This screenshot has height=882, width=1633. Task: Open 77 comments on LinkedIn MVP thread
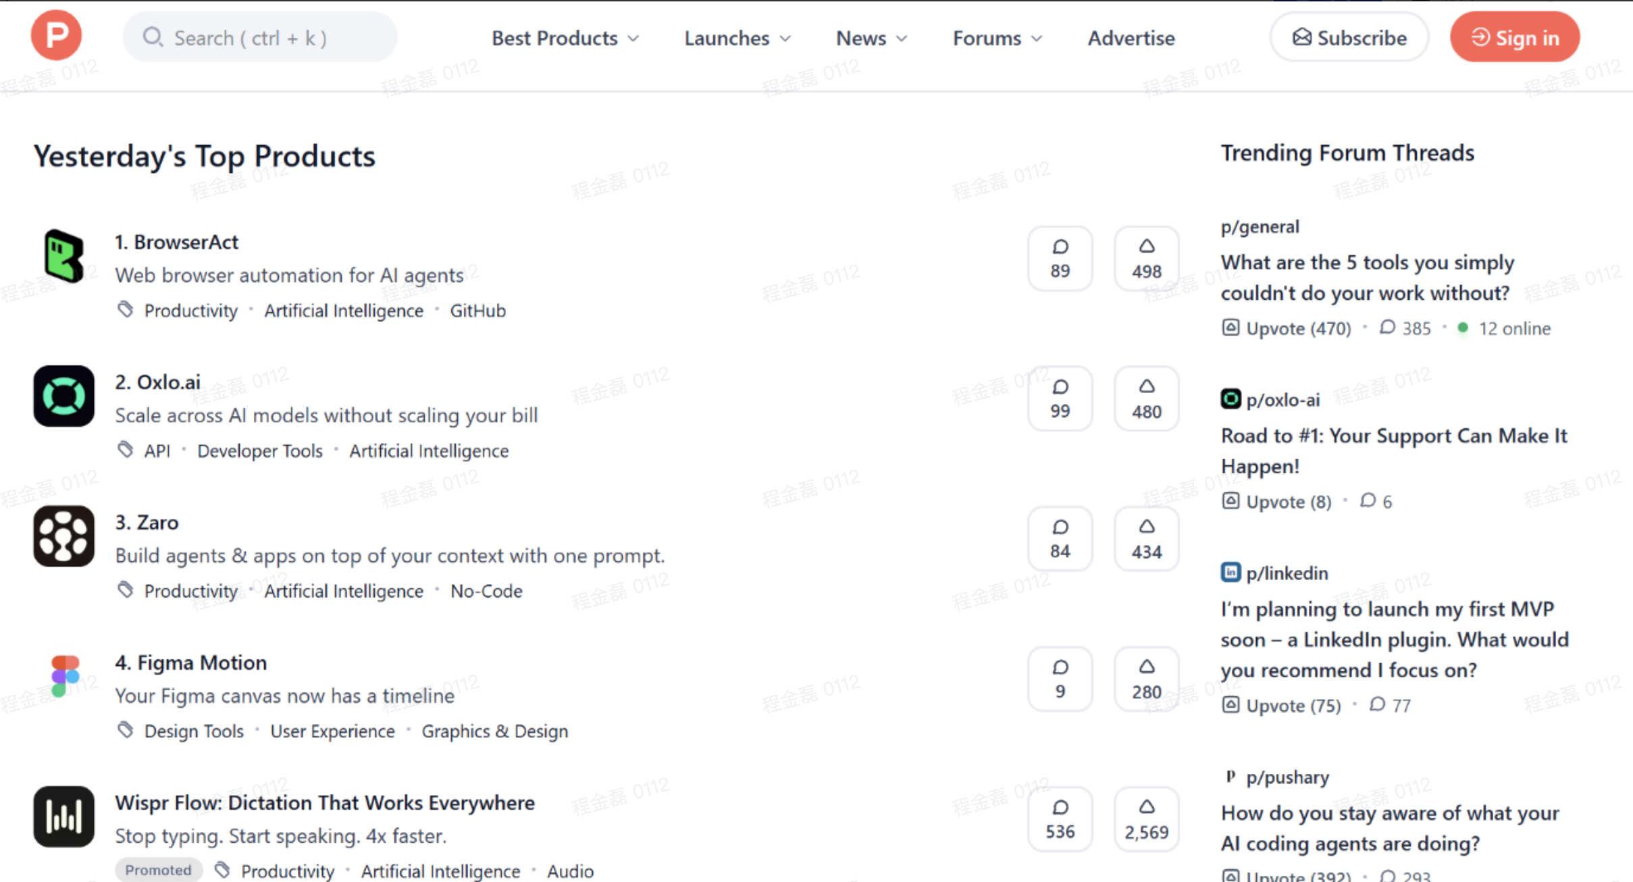click(x=1391, y=706)
